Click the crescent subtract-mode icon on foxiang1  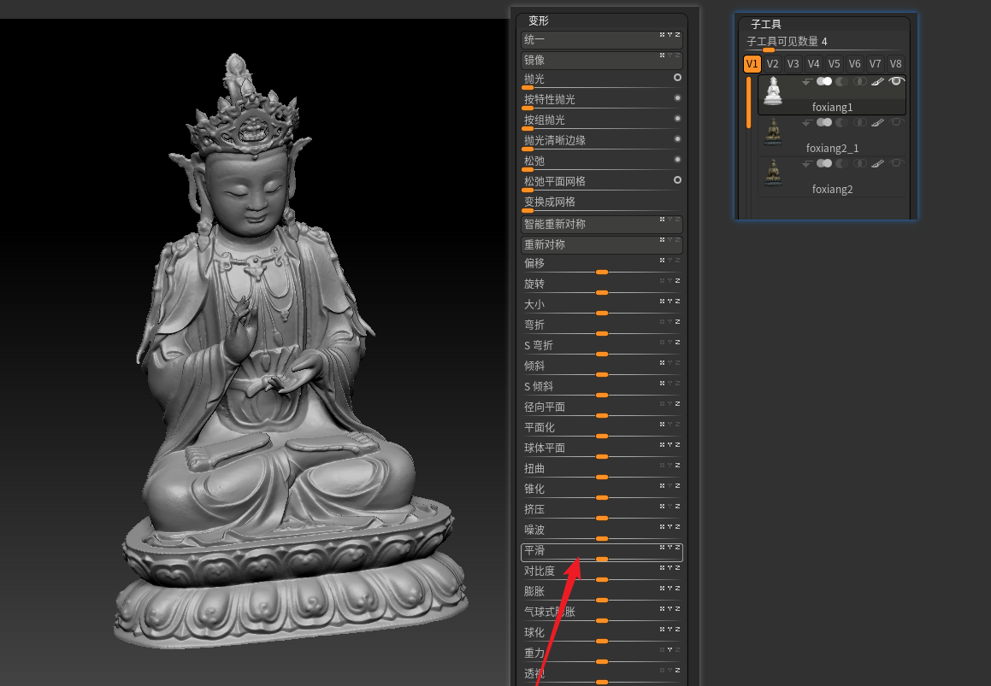pos(841,81)
